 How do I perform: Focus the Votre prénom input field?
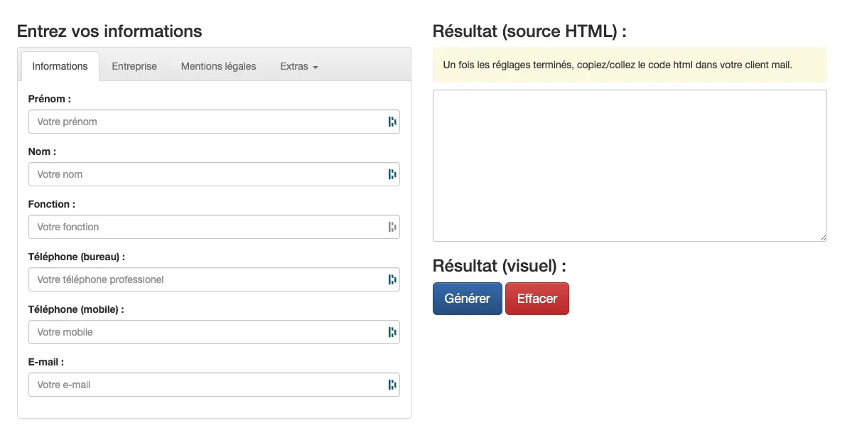click(x=206, y=122)
